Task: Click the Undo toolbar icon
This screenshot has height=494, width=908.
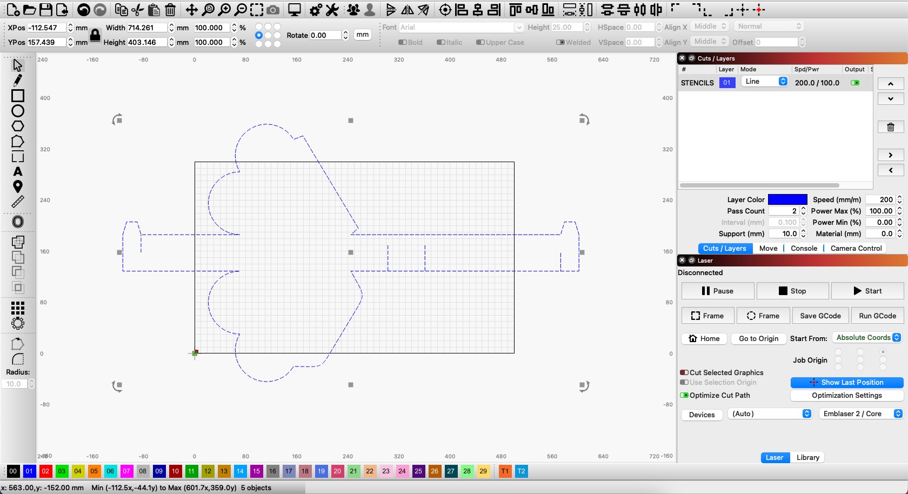Action: click(84, 9)
